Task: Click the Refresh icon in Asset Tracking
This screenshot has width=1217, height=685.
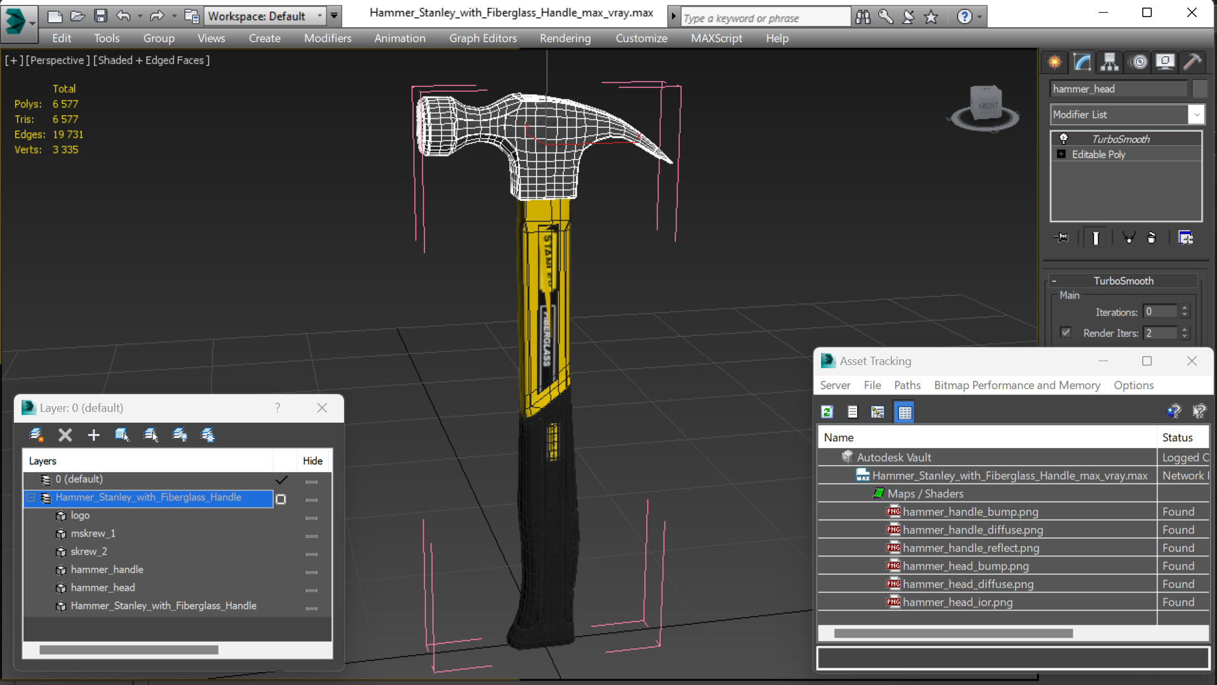Action: coord(827,412)
